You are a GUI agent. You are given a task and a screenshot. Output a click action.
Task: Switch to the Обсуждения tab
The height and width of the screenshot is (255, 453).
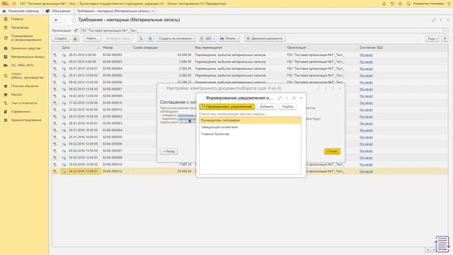click(59, 11)
